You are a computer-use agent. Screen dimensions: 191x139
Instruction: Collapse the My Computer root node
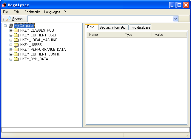click(x=5, y=26)
